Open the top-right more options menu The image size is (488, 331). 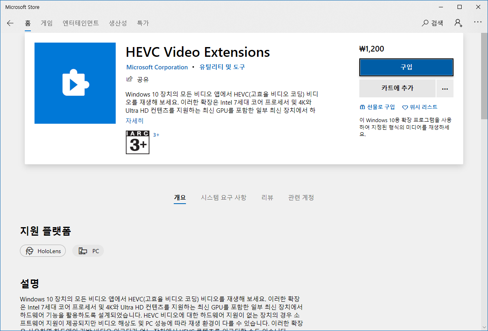pos(477,22)
